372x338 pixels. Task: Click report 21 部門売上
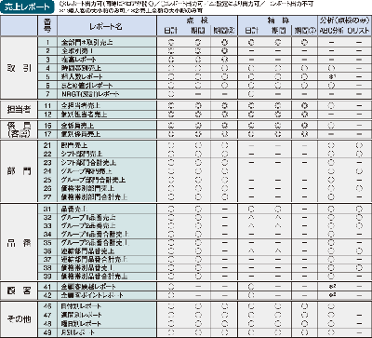(74, 145)
